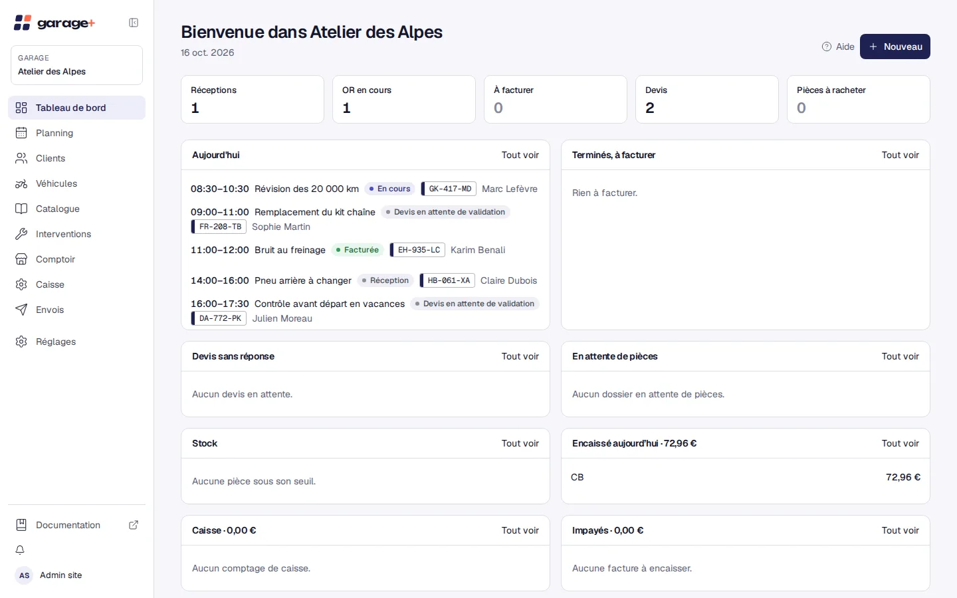Click the Clients people icon
The width and height of the screenshot is (957, 598).
[21, 158]
